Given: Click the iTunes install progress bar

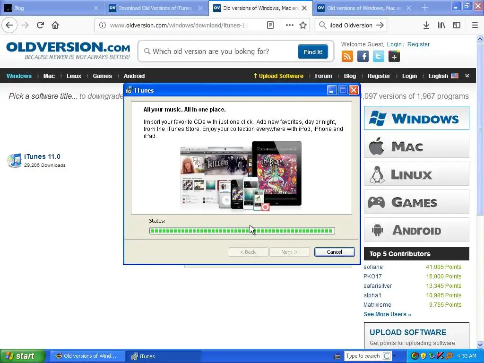Looking at the screenshot, I should pos(242,231).
